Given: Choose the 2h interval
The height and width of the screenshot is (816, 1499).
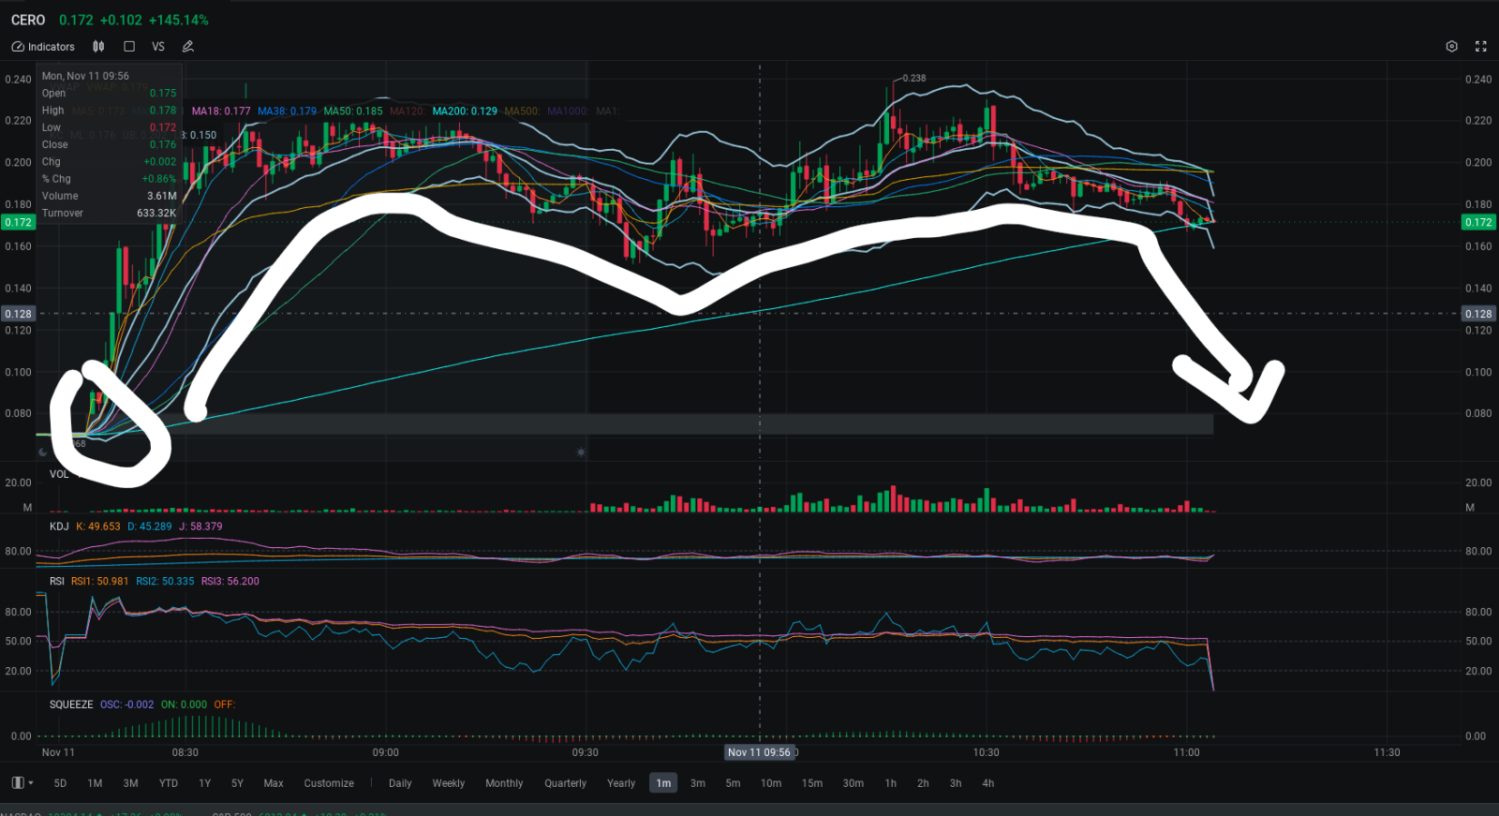Looking at the screenshot, I should 923,783.
